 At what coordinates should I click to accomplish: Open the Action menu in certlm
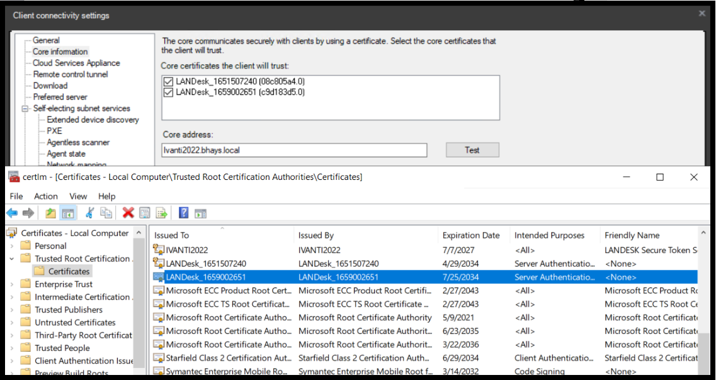[x=45, y=196]
